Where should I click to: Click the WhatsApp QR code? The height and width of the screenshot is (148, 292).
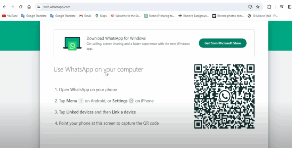tap(224, 96)
